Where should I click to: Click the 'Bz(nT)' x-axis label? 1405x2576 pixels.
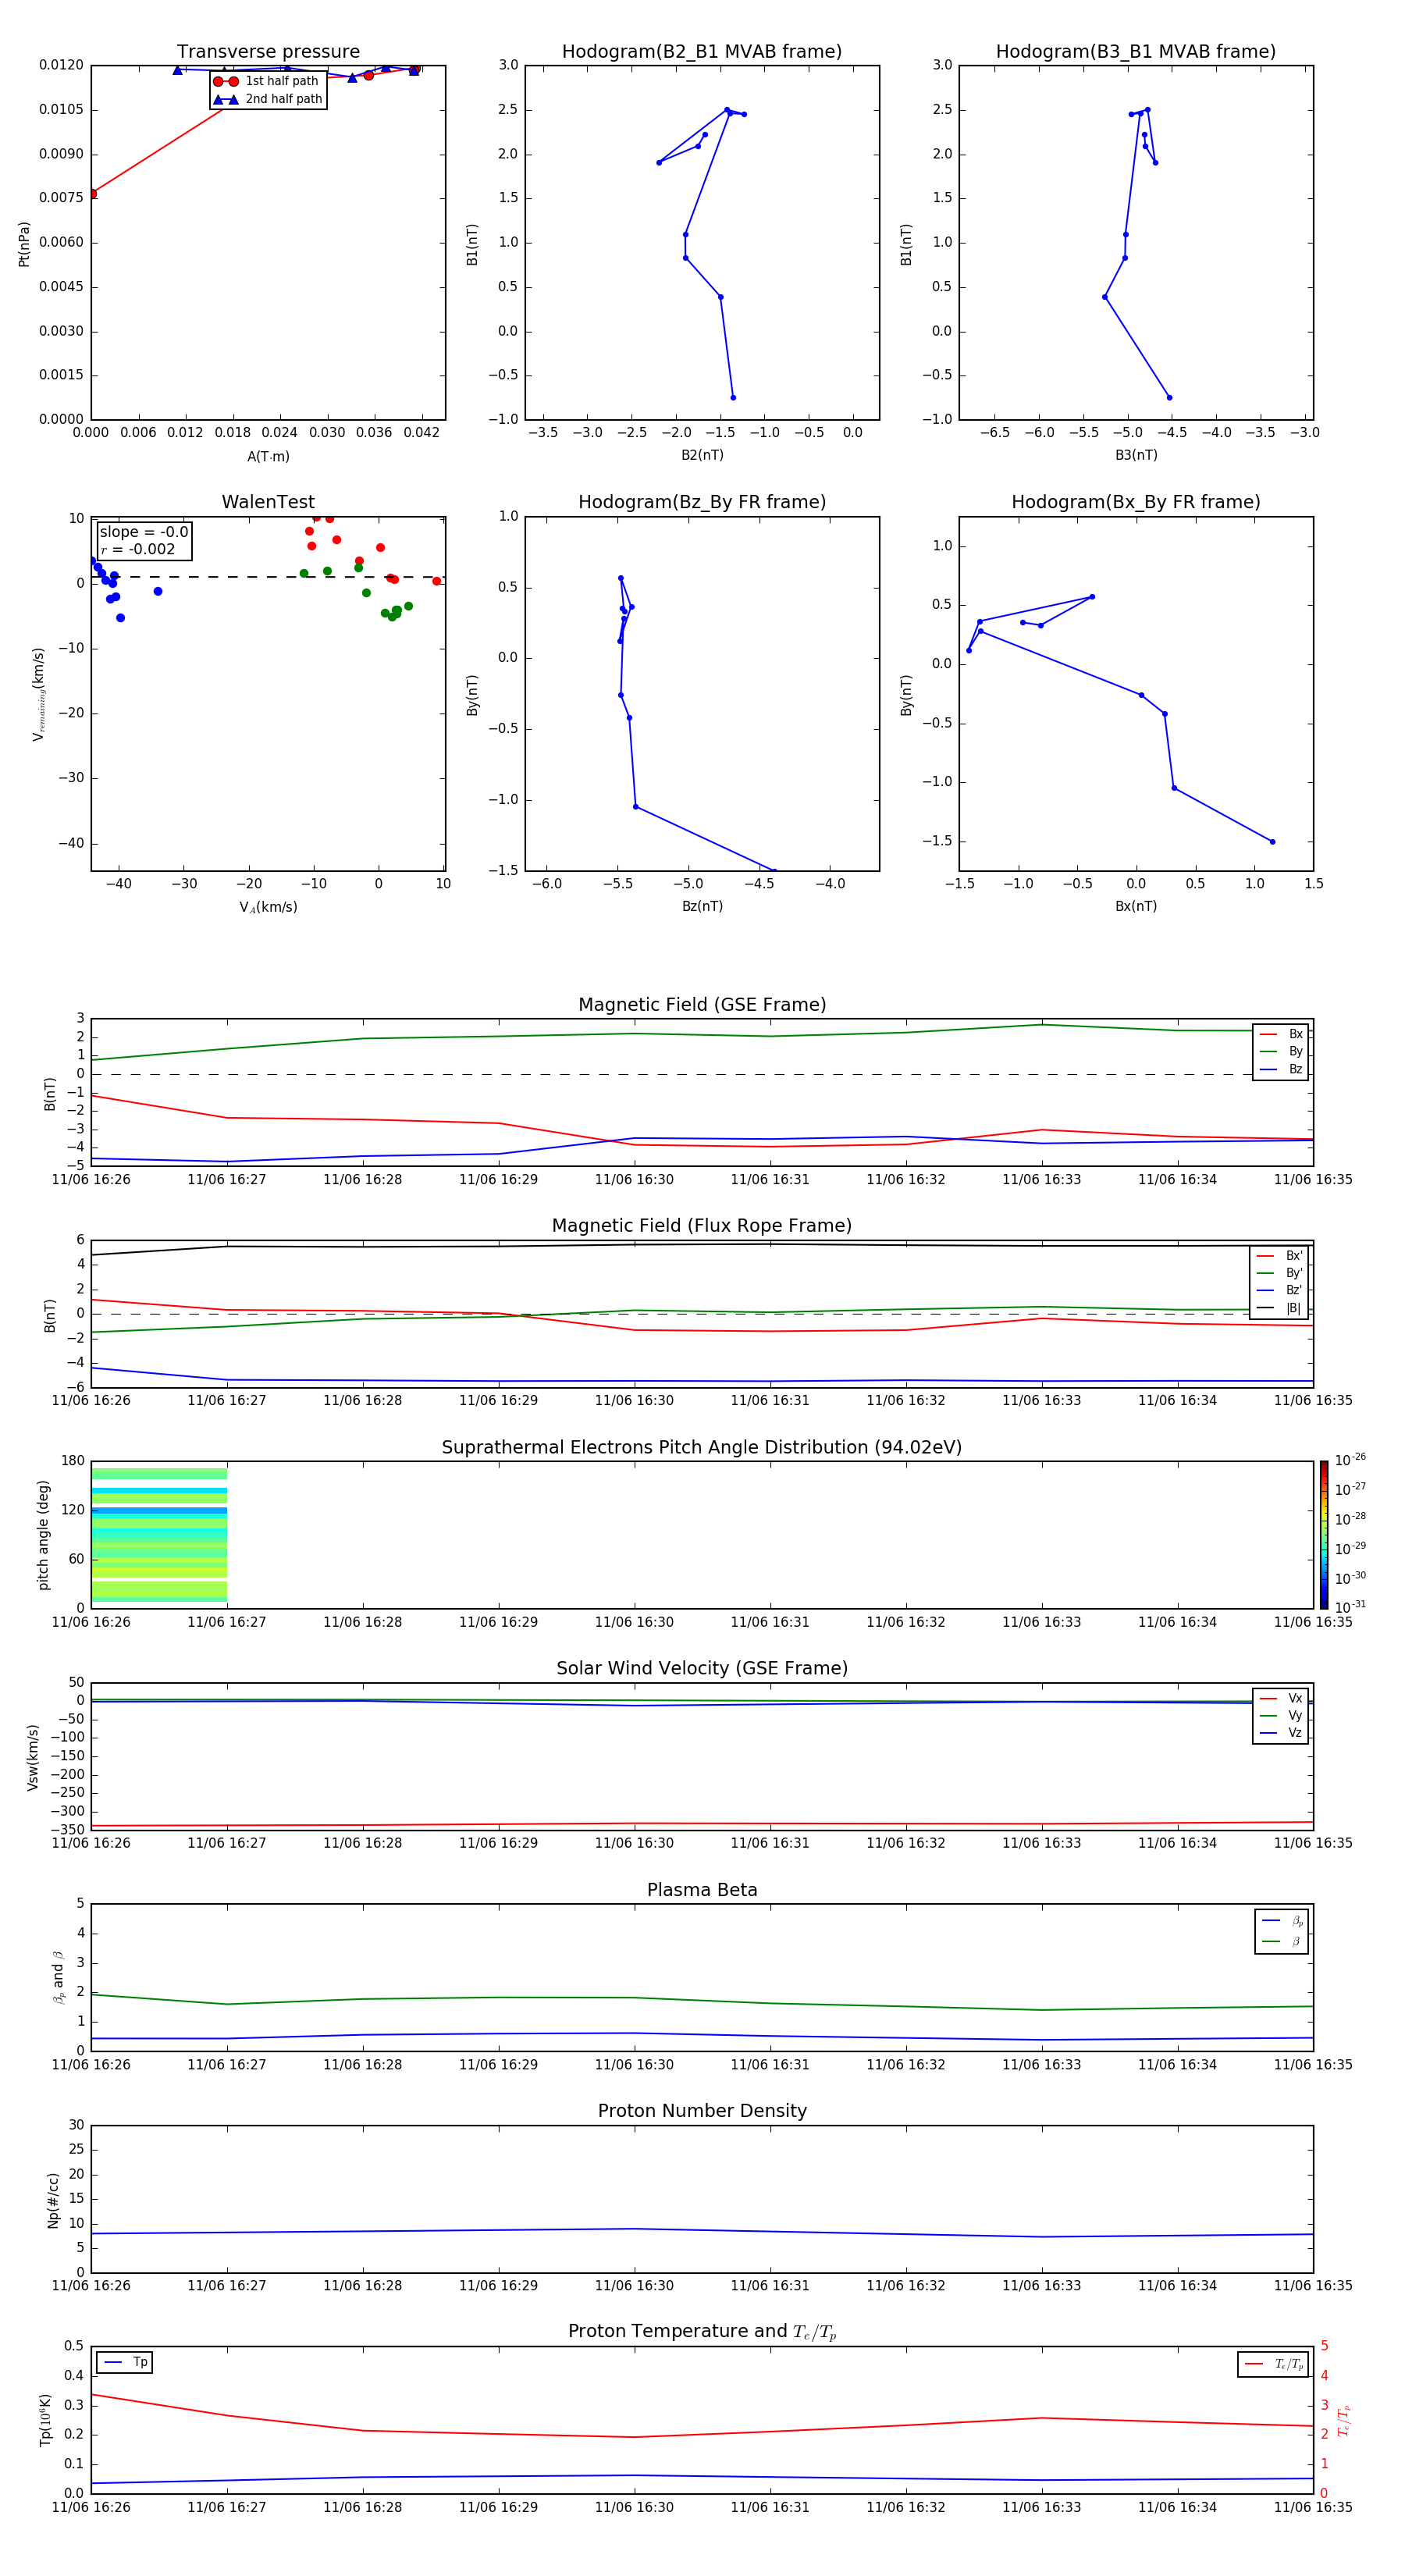click(702, 906)
